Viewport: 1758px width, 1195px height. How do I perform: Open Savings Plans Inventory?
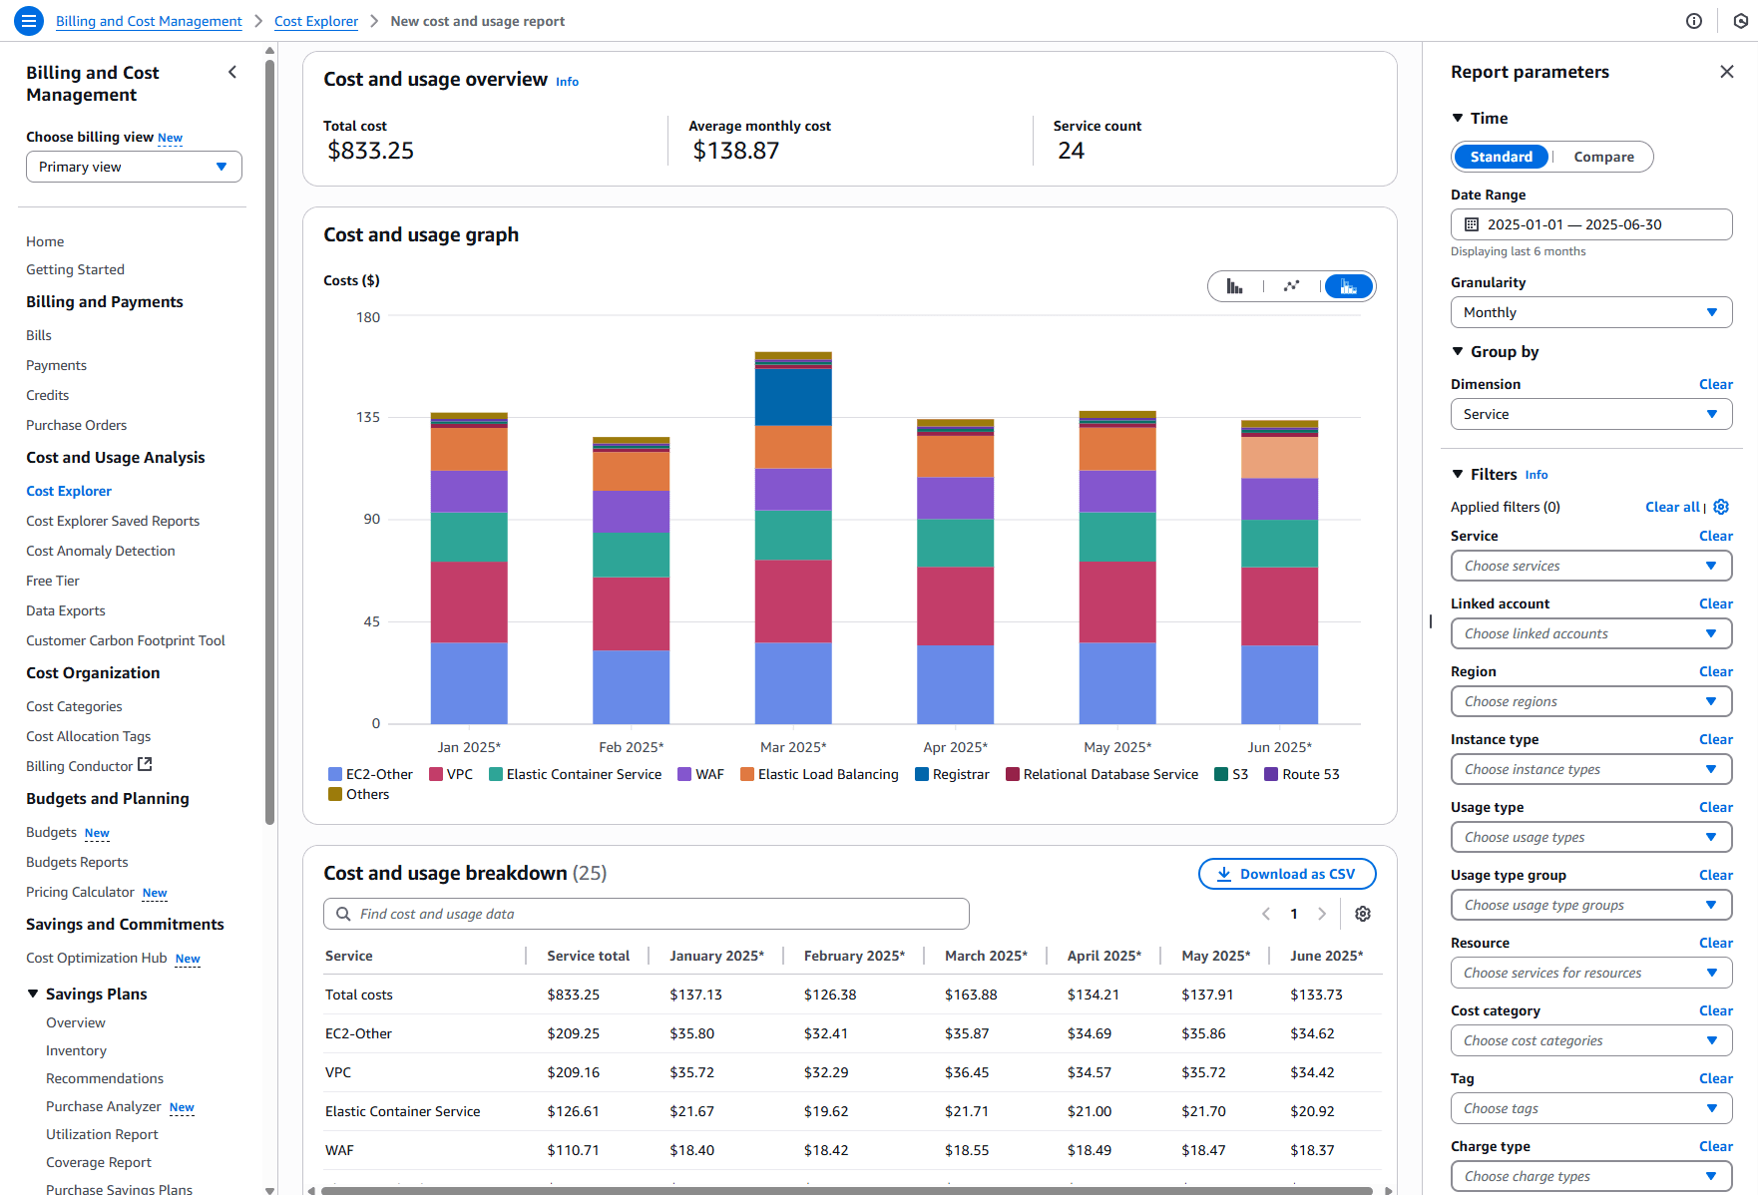pos(76,1050)
